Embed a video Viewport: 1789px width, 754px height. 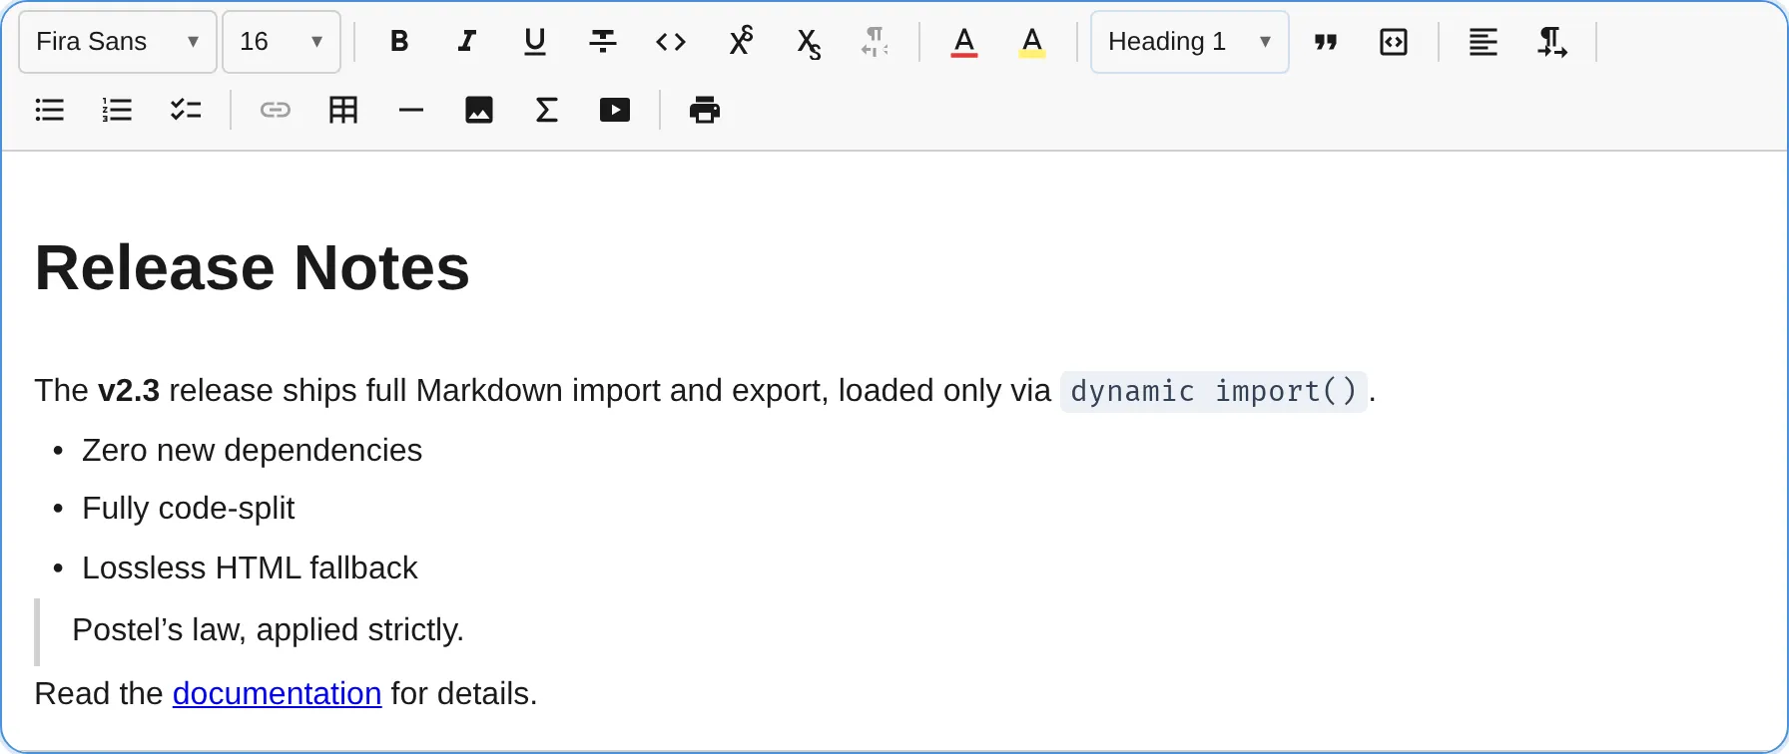point(615,110)
